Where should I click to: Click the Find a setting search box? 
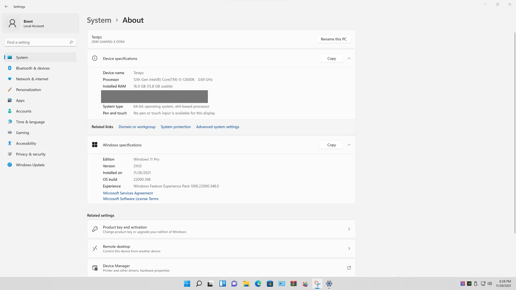point(40,42)
